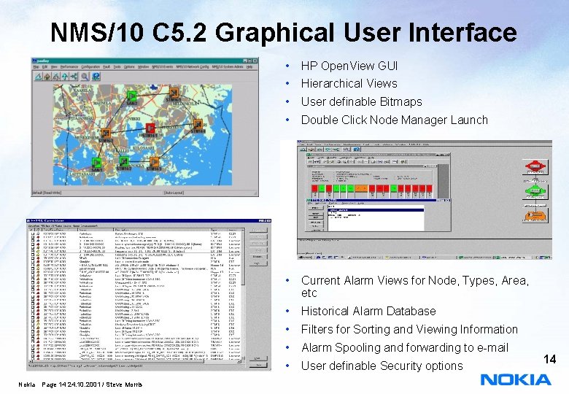
Task: Click the triangle close-submap toolbar icon
Action: pyautogui.click(x=39, y=77)
